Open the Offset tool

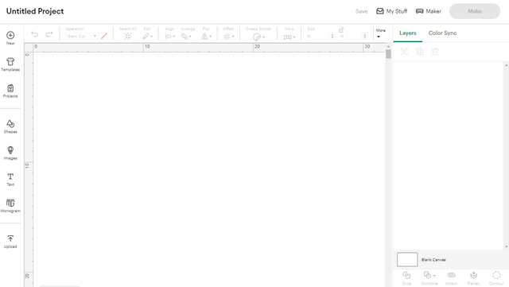coord(228,37)
